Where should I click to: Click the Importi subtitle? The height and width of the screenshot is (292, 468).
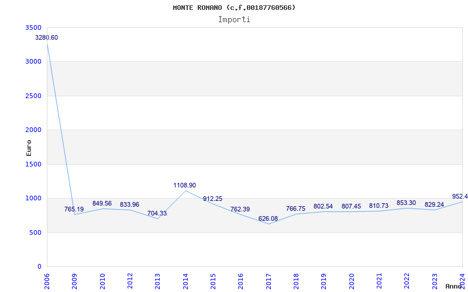click(x=234, y=20)
